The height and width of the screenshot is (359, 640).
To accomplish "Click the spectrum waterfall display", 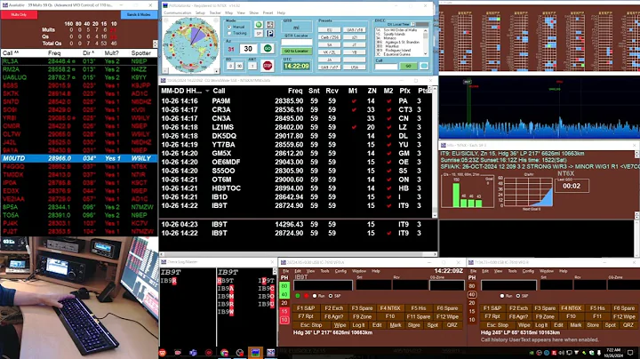I will click(540, 108).
